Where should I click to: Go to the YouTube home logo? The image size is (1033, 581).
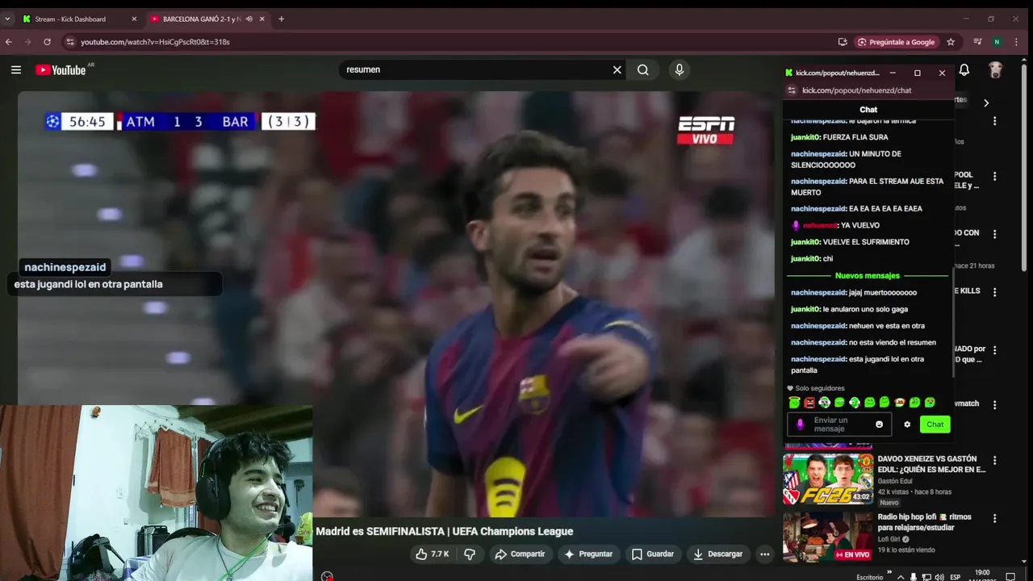(61, 70)
